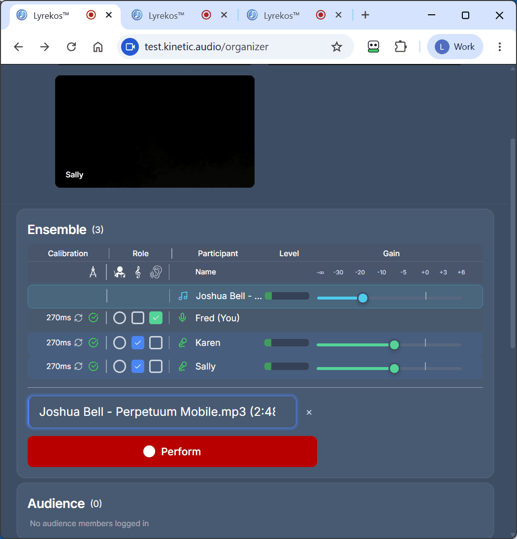Click the microphone icon beside Karen

pos(183,343)
